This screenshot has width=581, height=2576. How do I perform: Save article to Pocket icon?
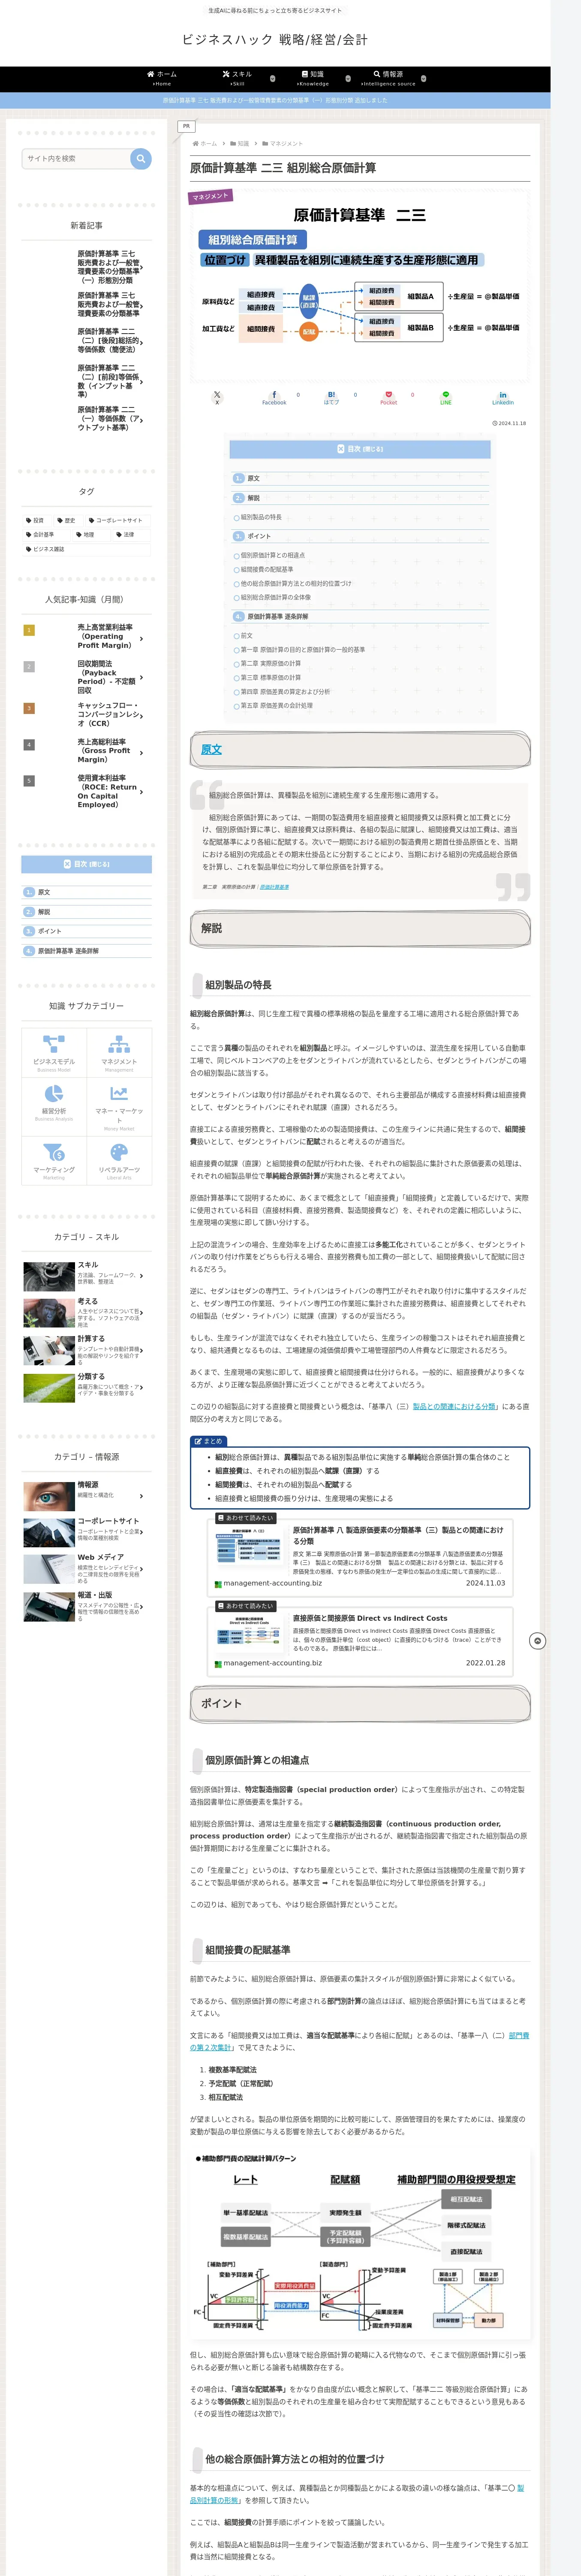pyautogui.click(x=388, y=397)
